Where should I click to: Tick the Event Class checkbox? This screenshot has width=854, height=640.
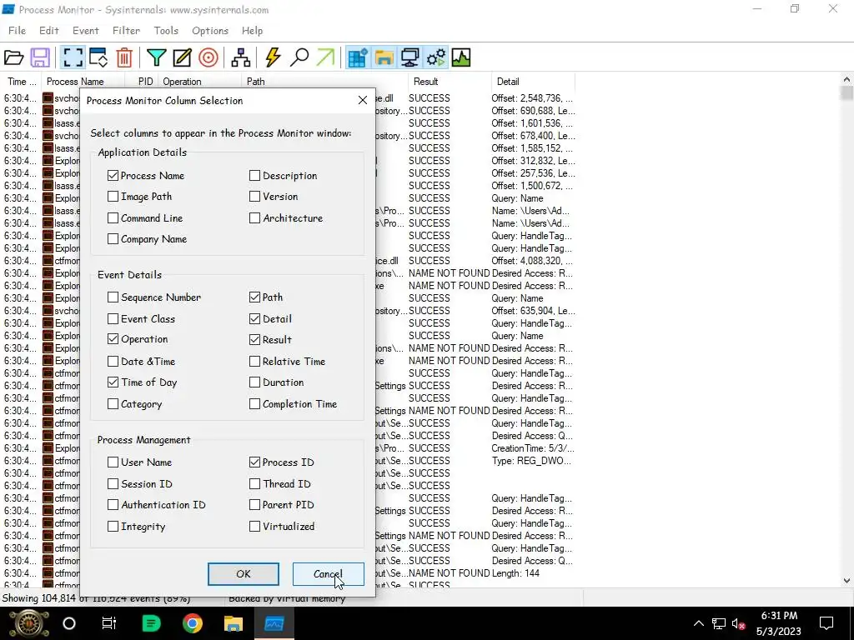[x=113, y=318]
